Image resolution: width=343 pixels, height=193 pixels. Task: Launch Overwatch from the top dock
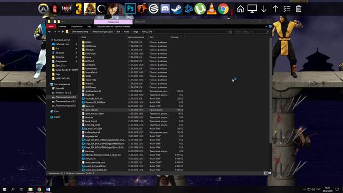pyautogui.click(x=43, y=9)
